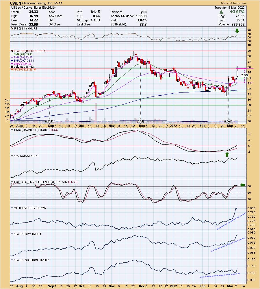Click the -7.6% stop level annotation
Screen dimensions: 260x289
244,75
